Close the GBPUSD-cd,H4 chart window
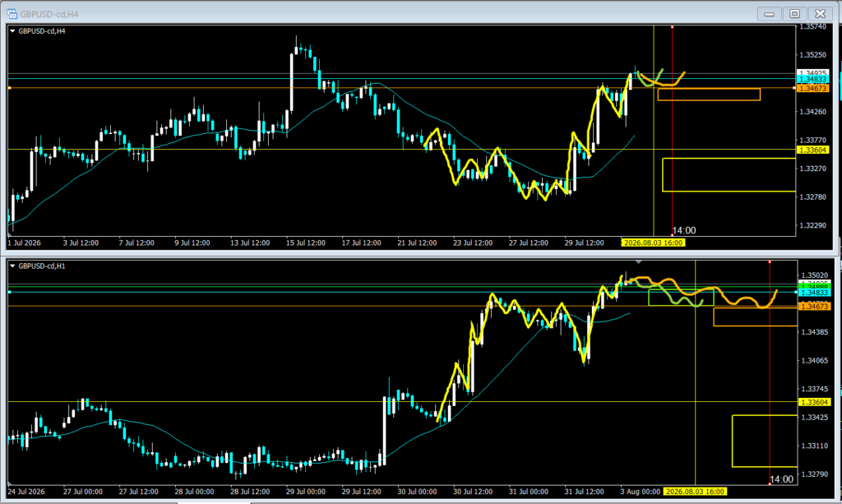 point(821,13)
